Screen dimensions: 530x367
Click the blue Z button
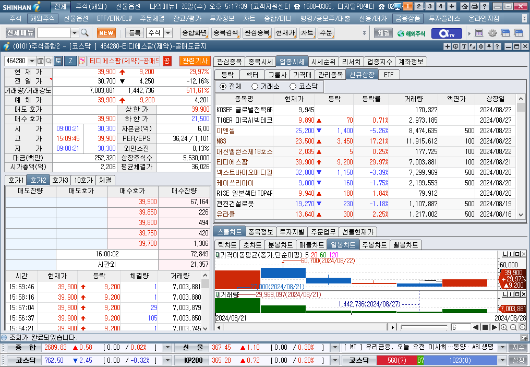pyautogui.click(x=70, y=61)
